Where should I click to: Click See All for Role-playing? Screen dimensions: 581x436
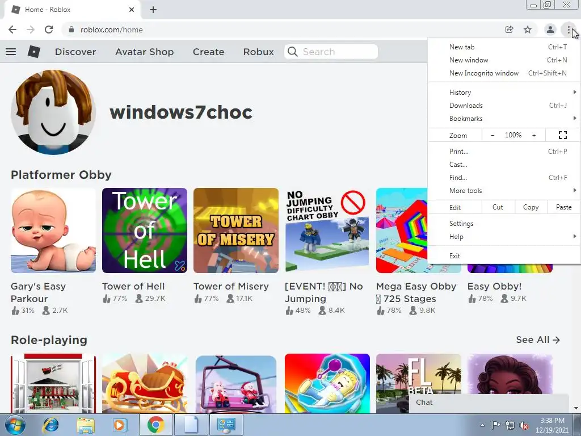pos(538,340)
